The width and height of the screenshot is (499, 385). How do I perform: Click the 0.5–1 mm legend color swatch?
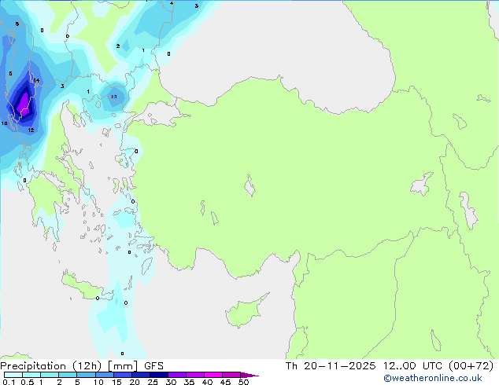pos(31,375)
